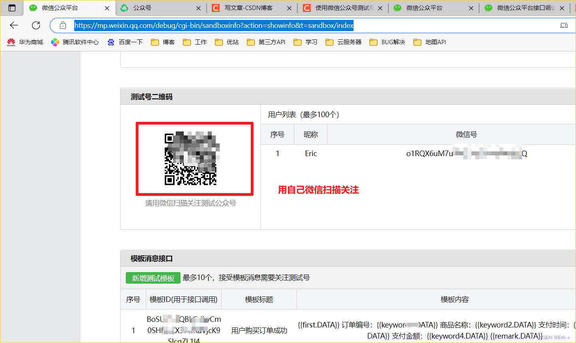Reload the page with refresh icon
Screen dimensions: 576x343
point(36,25)
